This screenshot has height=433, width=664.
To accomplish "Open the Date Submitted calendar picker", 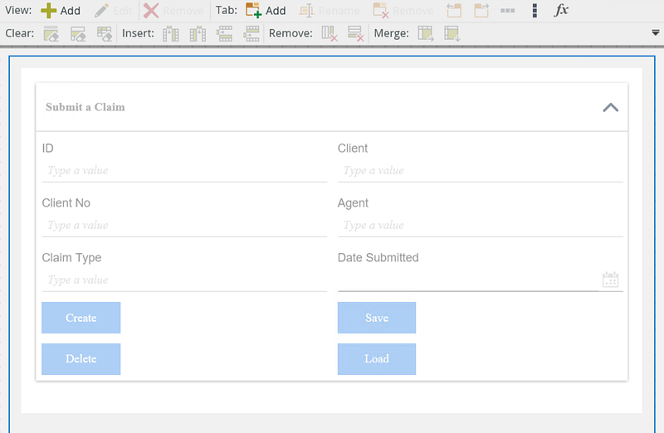I will pyautogui.click(x=610, y=280).
